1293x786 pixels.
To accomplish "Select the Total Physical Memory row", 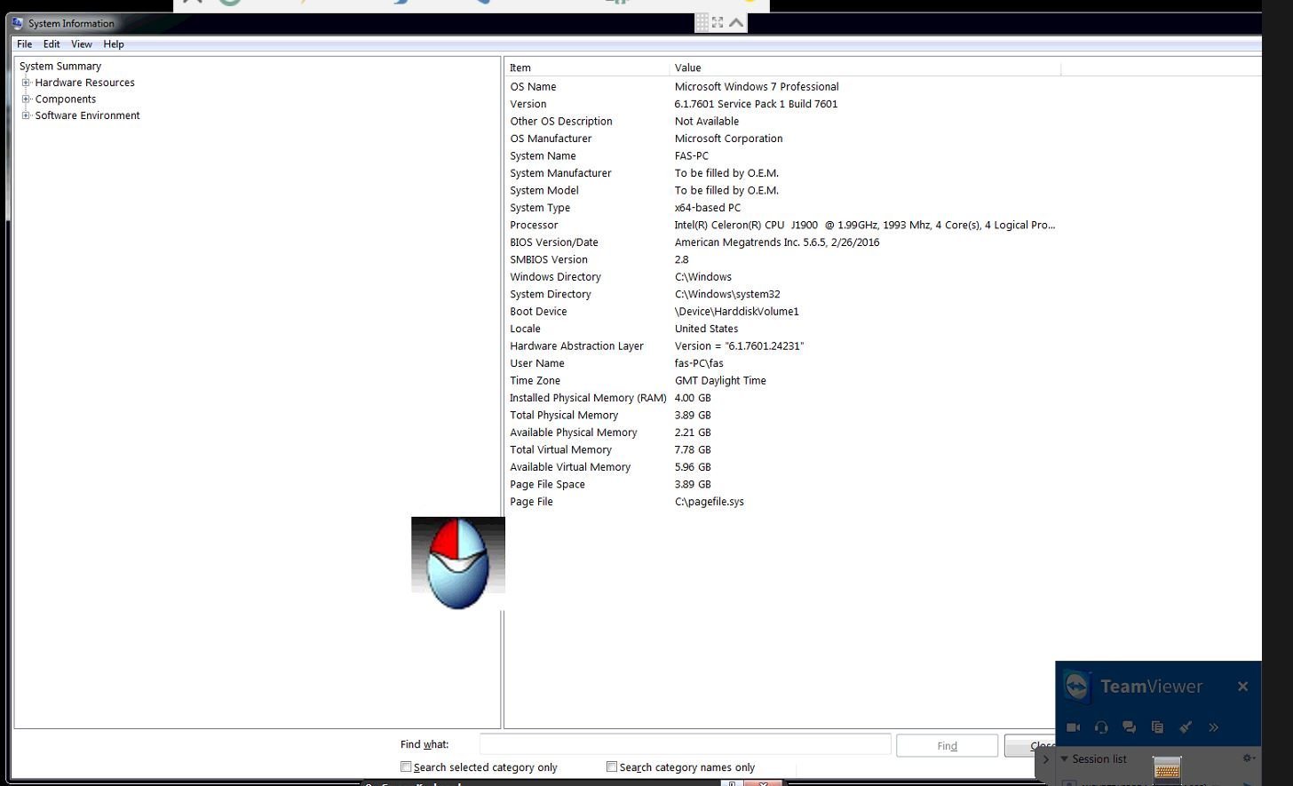I will pos(782,416).
